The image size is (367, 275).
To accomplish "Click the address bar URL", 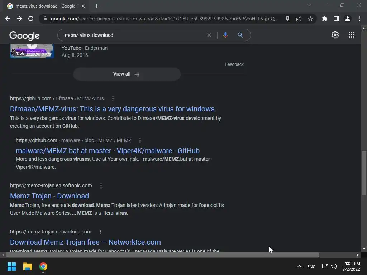I will point(164,19).
